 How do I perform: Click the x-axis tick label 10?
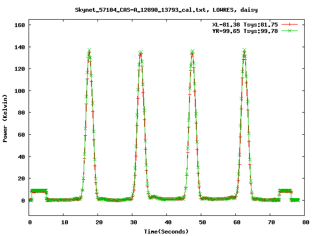pyautogui.click(x=64, y=222)
